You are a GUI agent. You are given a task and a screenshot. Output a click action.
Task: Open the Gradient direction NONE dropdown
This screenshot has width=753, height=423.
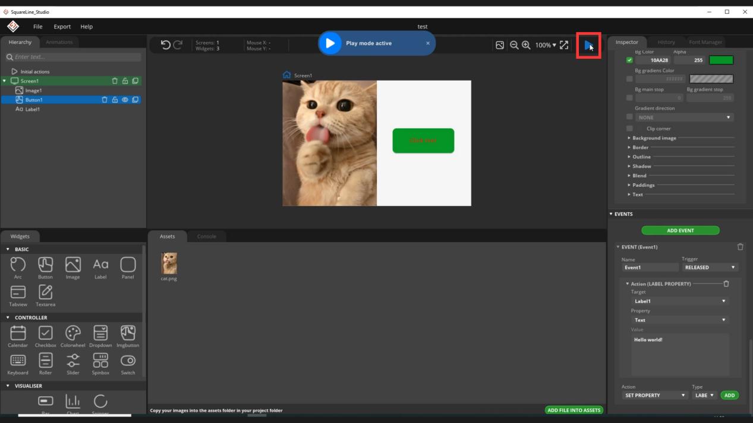point(684,117)
